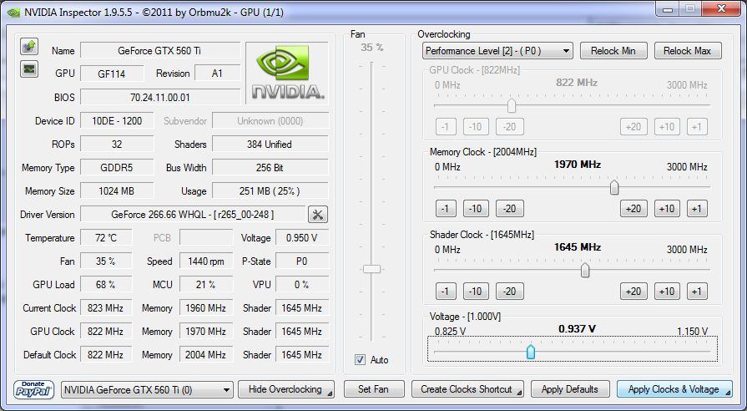Increase Memory Clock by 1 MHz
This screenshot has width=747, height=411.
coord(697,209)
